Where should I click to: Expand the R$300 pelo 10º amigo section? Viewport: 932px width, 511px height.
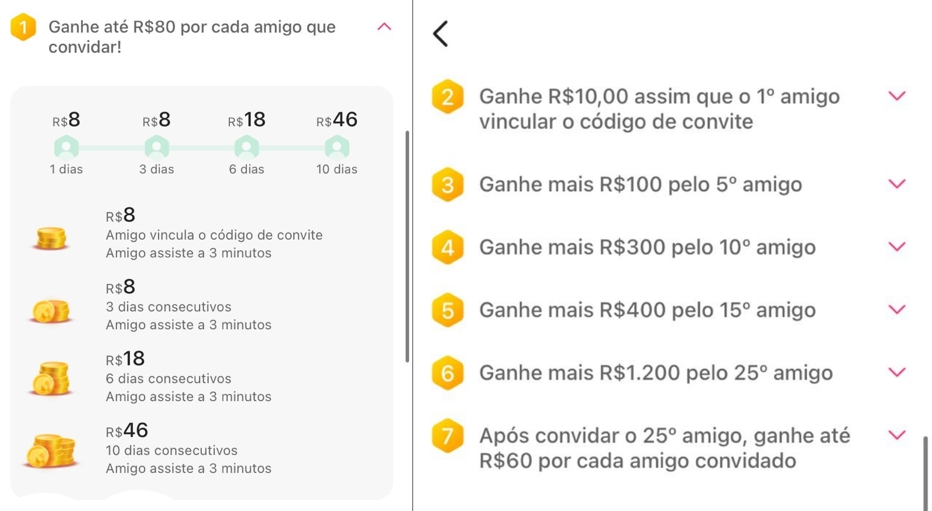(897, 247)
